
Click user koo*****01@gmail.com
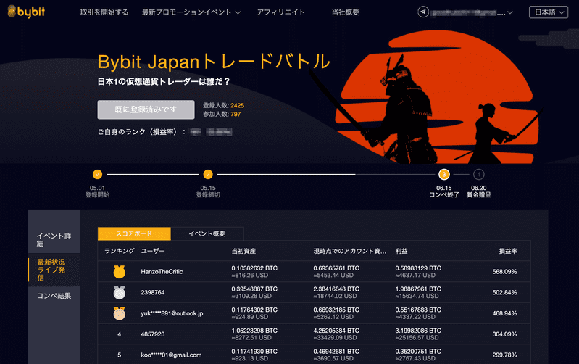tap(171, 355)
